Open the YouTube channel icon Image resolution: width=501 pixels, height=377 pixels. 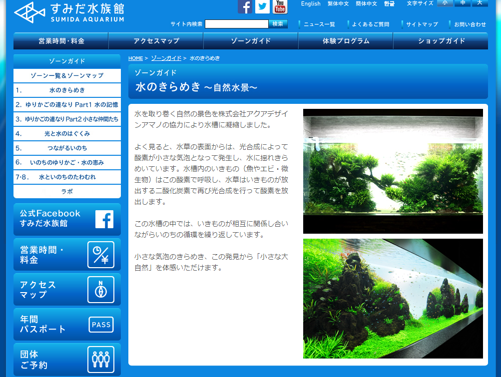(280, 6)
